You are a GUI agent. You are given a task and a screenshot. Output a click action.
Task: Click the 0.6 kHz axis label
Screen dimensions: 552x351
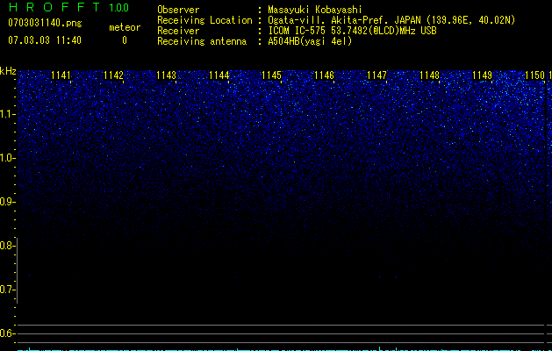tap(7, 333)
